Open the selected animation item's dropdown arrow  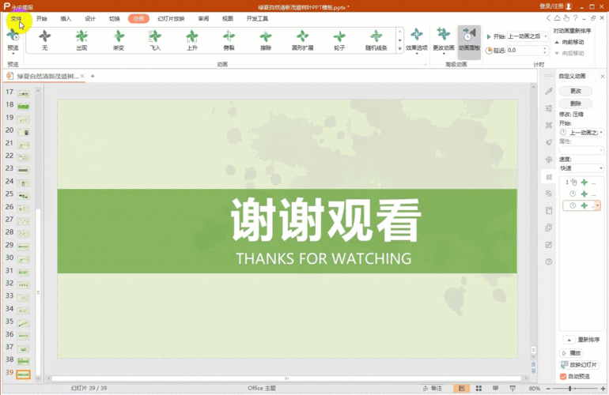pos(597,205)
